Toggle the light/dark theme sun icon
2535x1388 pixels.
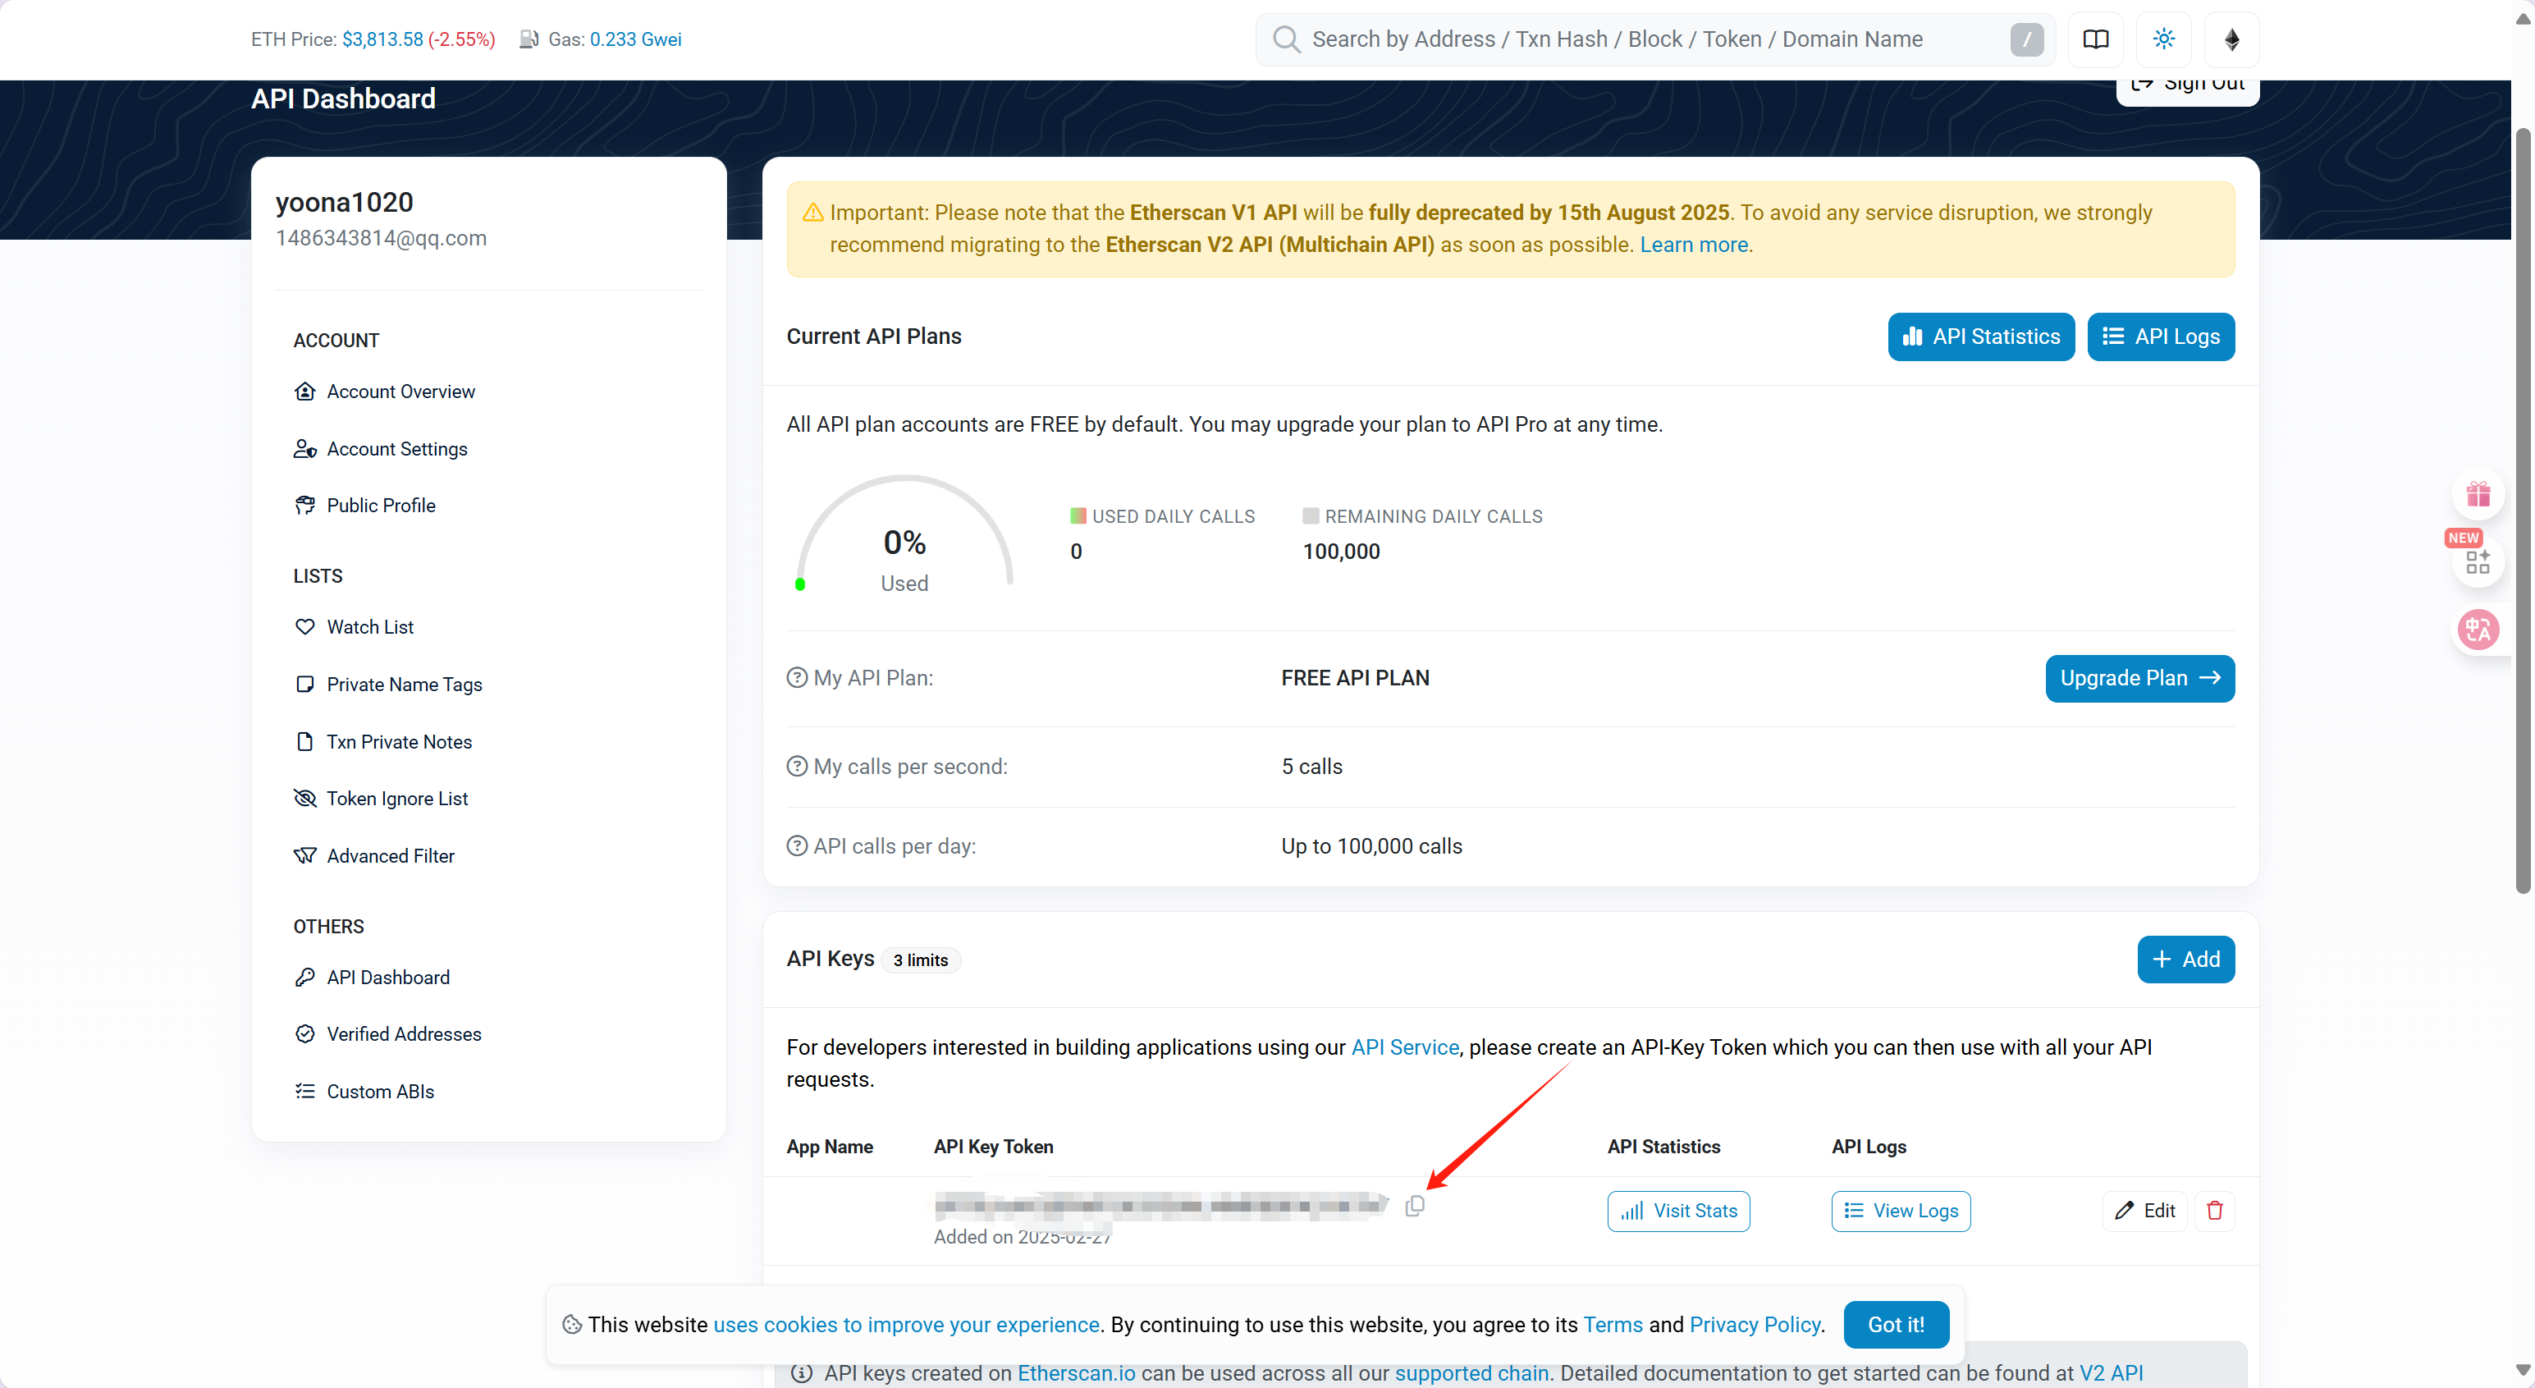(x=2163, y=39)
